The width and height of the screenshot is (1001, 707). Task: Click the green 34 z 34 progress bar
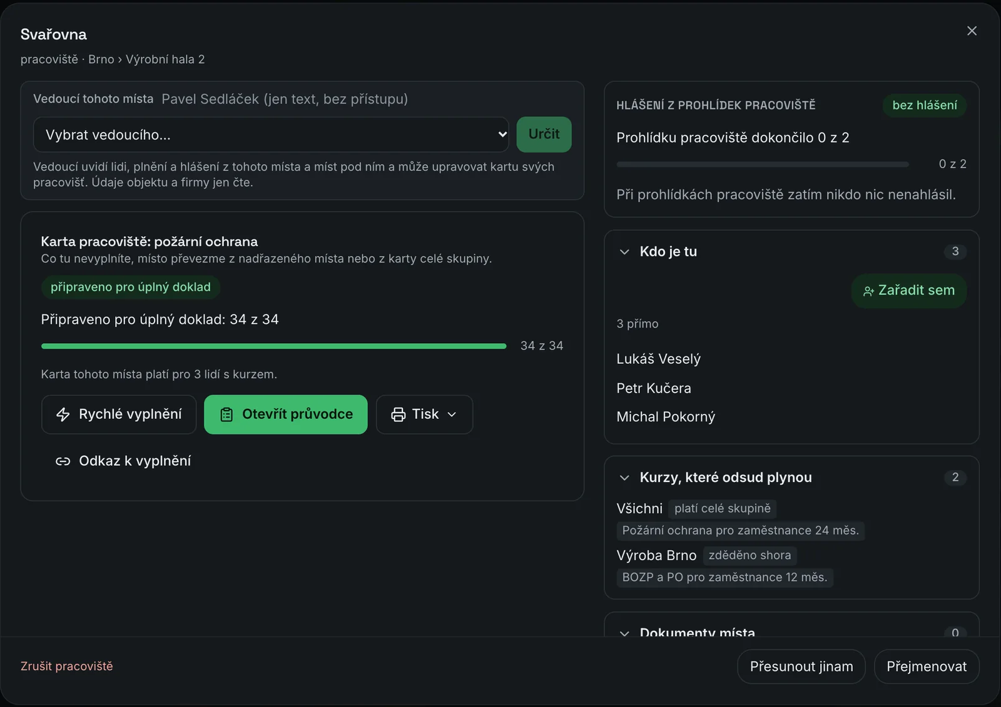pos(273,346)
